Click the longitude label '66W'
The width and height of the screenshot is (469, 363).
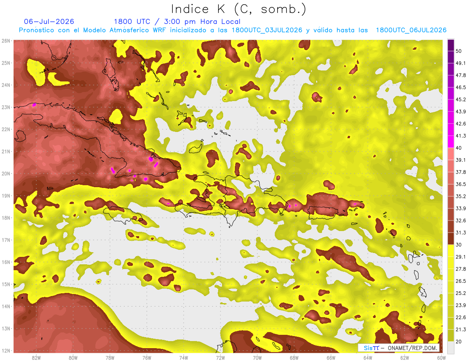tap(331, 358)
